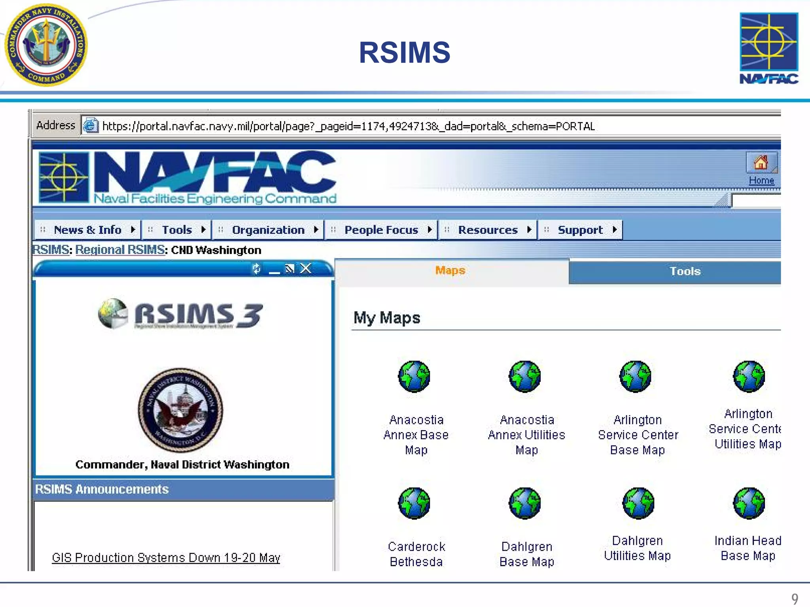Click the NAVFAC crosshair logo in portal banner
Viewport: 810px width, 607px height.
coord(64,177)
